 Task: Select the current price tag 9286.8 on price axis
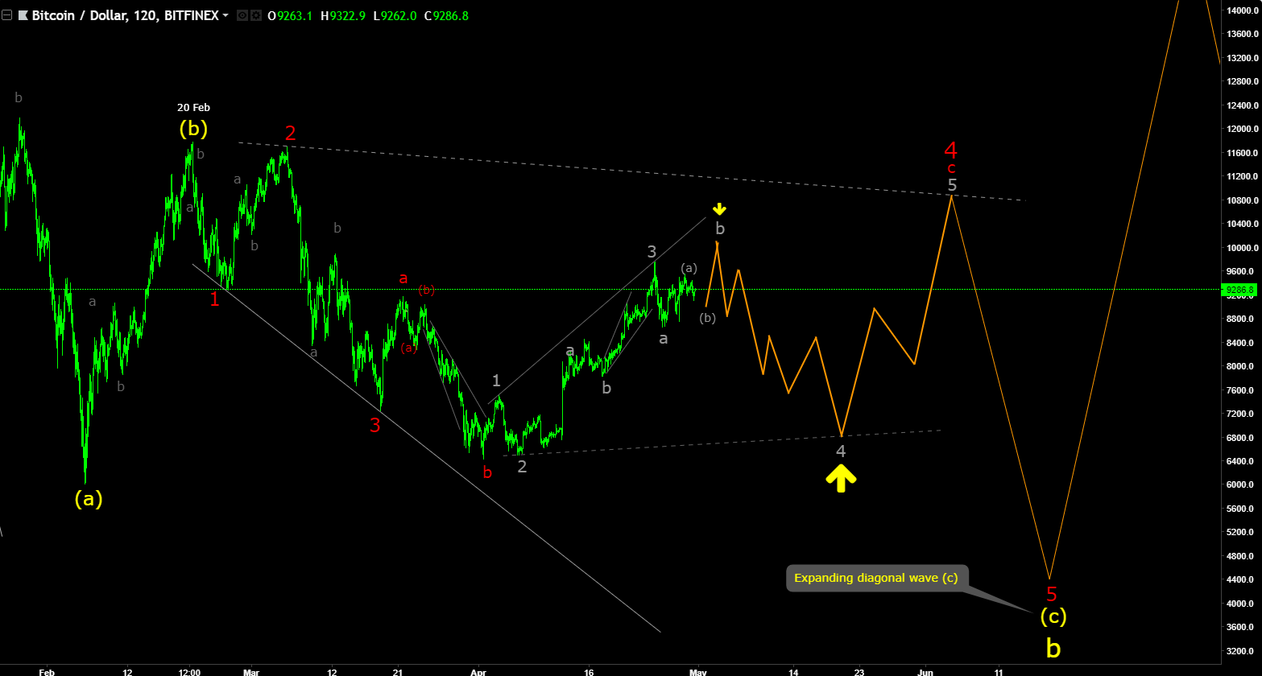coord(1239,289)
